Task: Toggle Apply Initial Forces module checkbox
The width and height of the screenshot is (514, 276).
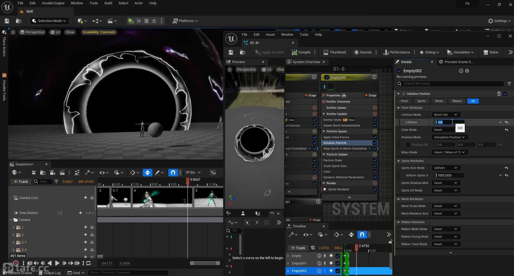Action: [375, 137]
